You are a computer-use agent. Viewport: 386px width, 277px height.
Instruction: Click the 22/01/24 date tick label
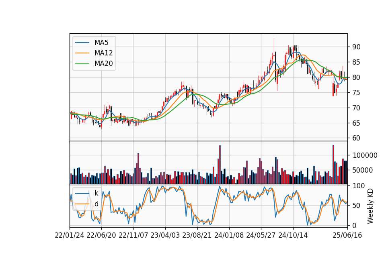70,235
